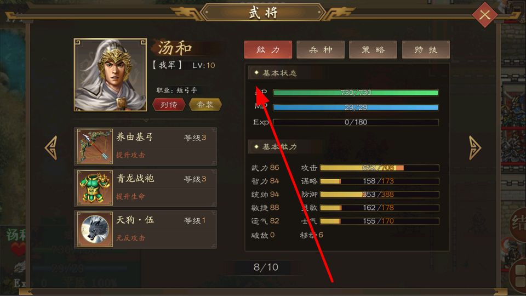
Task: Switch to the 兵种 tab
Action: [321, 50]
